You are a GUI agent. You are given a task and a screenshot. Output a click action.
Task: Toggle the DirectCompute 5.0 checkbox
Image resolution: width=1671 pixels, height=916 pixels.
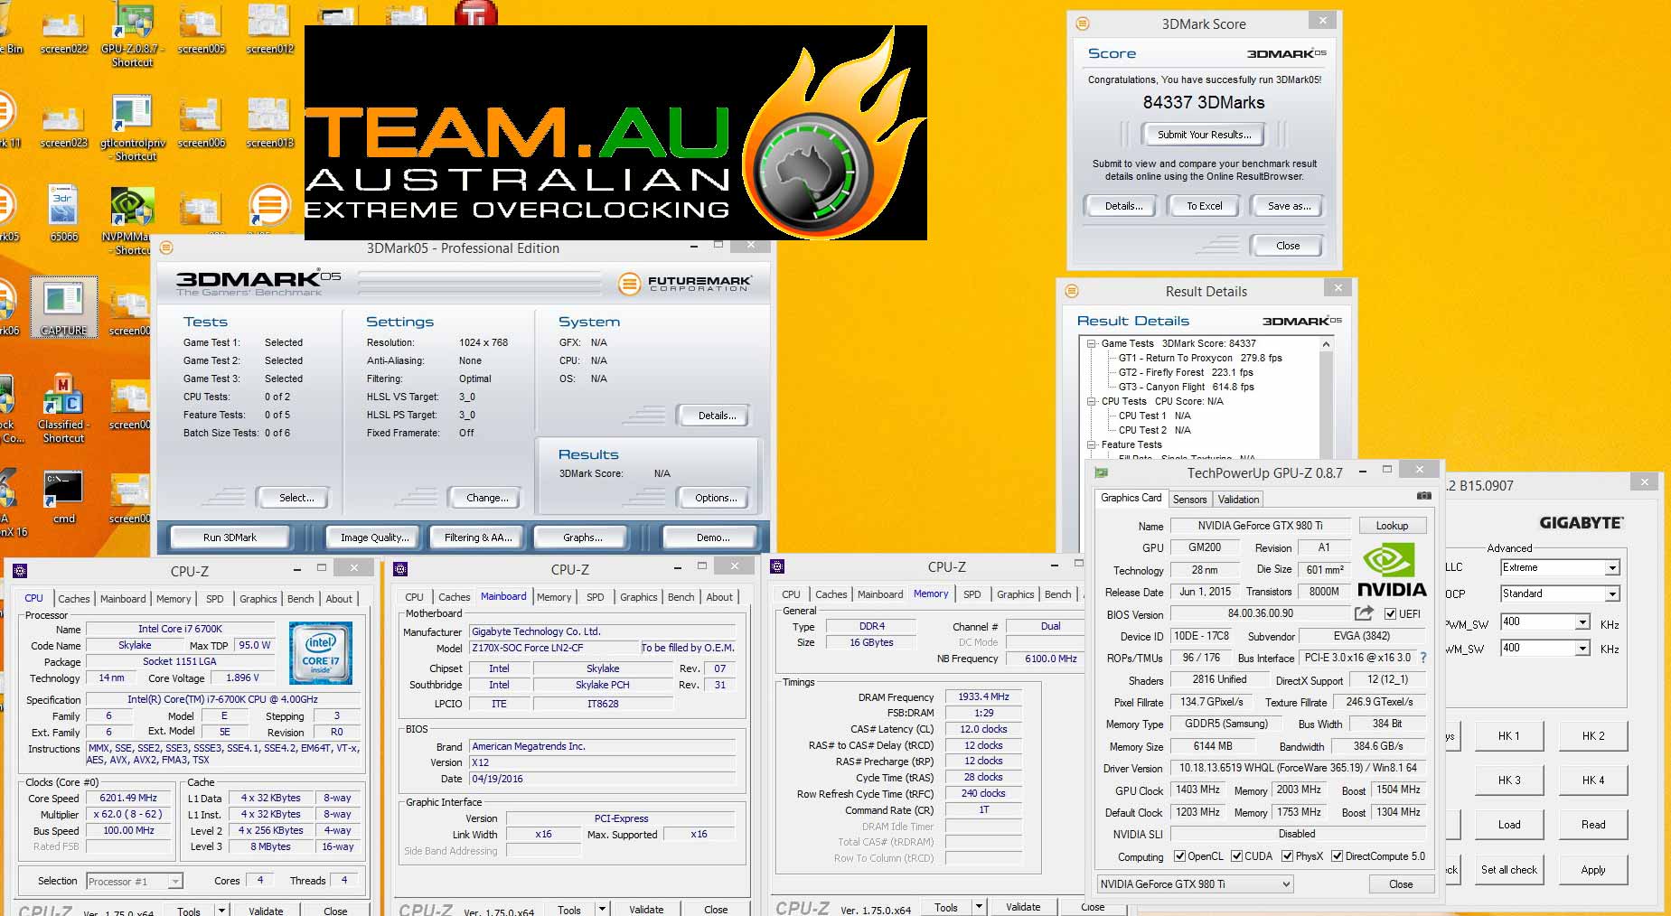[x=1337, y=856]
